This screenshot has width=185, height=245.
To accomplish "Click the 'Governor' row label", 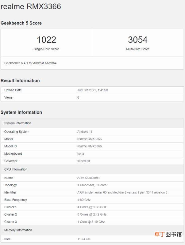I will tap(11, 161).
